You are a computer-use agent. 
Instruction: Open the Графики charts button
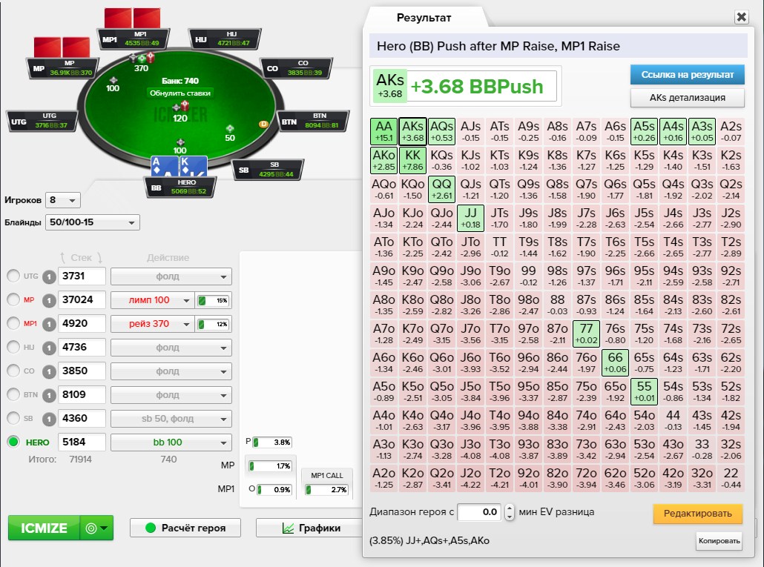click(x=310, y=528)
